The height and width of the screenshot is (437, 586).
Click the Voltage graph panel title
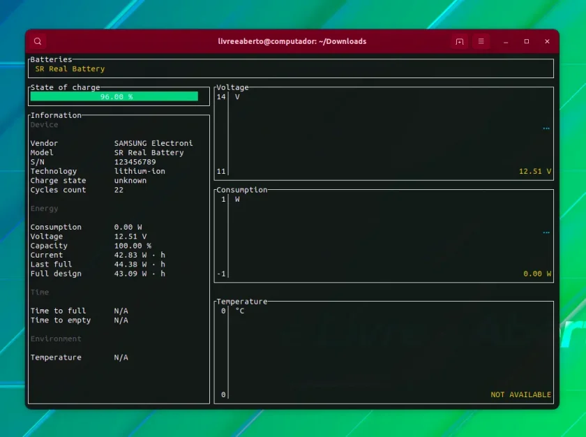coord(232,87)
